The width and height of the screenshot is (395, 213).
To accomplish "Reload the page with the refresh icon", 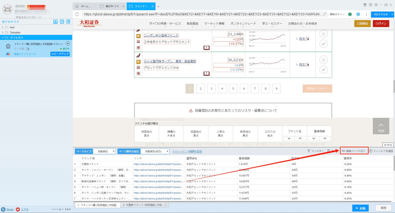I will [77, 14].
